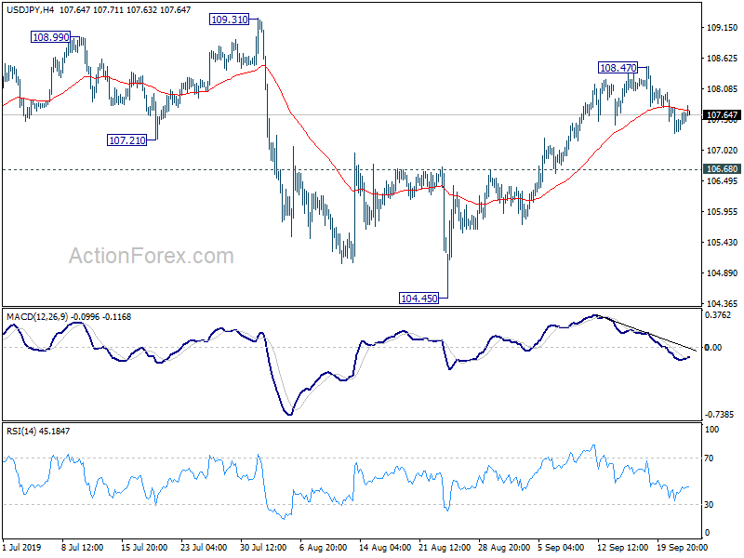Click the 30 Jul 12:00 date label
This screenshot has width=744, height=558.
tap(263, 547)
